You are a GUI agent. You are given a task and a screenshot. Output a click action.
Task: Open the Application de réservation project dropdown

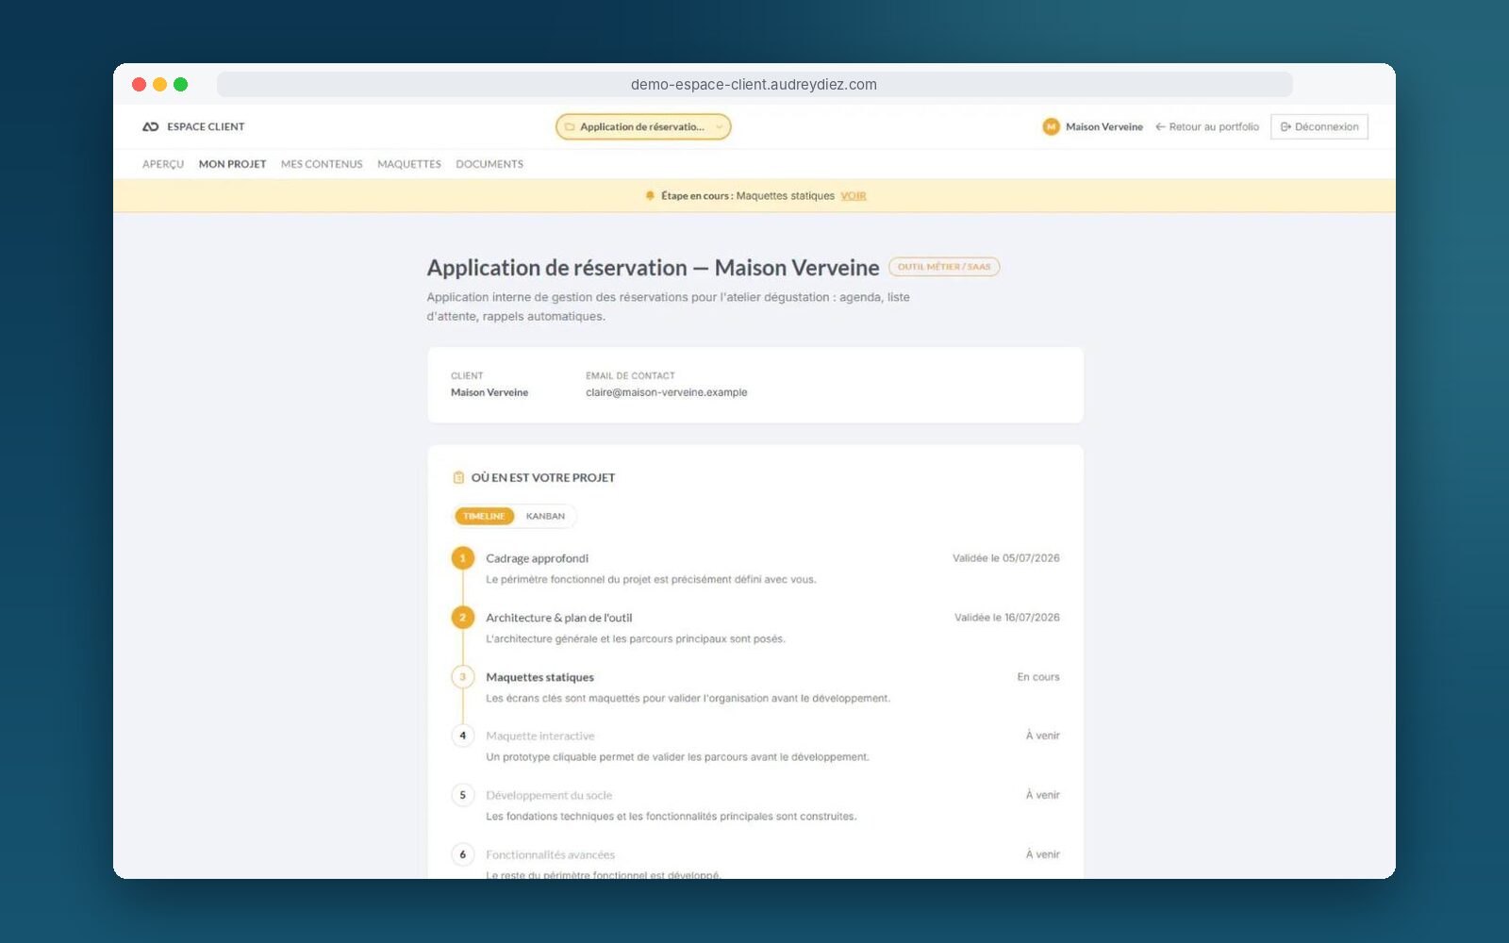point(643,126)
